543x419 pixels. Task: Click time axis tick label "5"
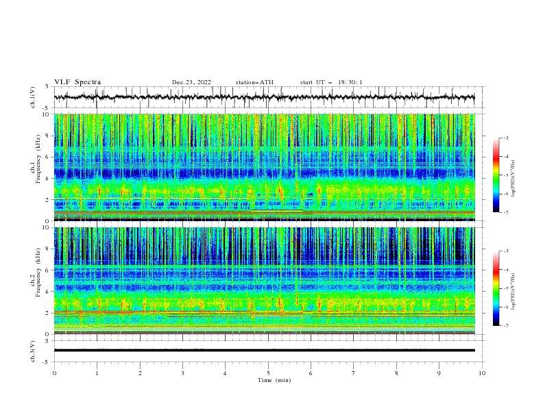pyautogui.click(x=268, y=373)
